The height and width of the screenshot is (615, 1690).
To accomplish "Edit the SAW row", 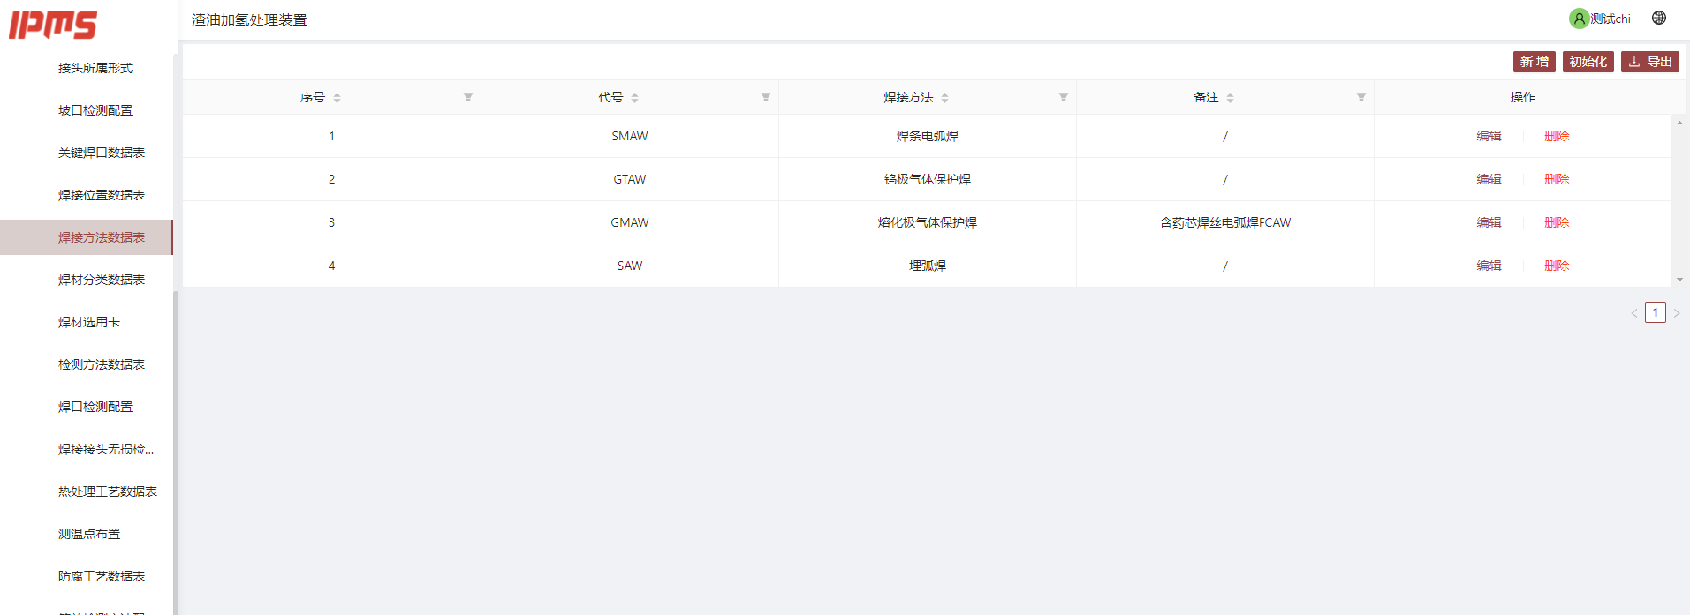I will [x=1489, y=266].
